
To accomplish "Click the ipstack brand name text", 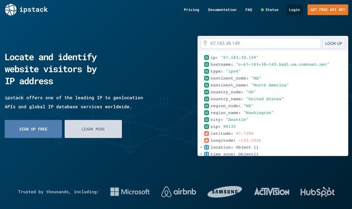I will click(x=34, y=10).
